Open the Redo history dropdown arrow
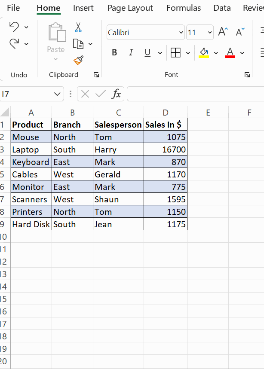Image resolution: width=264 pixels, height=369 pixels. pos(26,44)
